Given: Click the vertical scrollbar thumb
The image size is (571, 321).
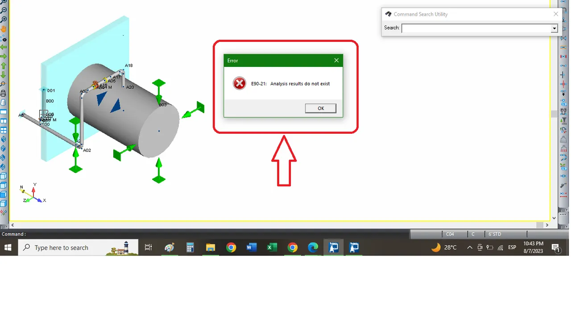Looking at the screenshot, I should point(554,114).
